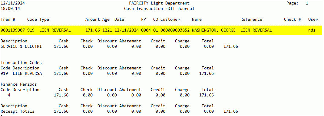Select the SERVICE 1 ELECTRI description line
This screenshot has height=116, width=324.
pos(21,47)
